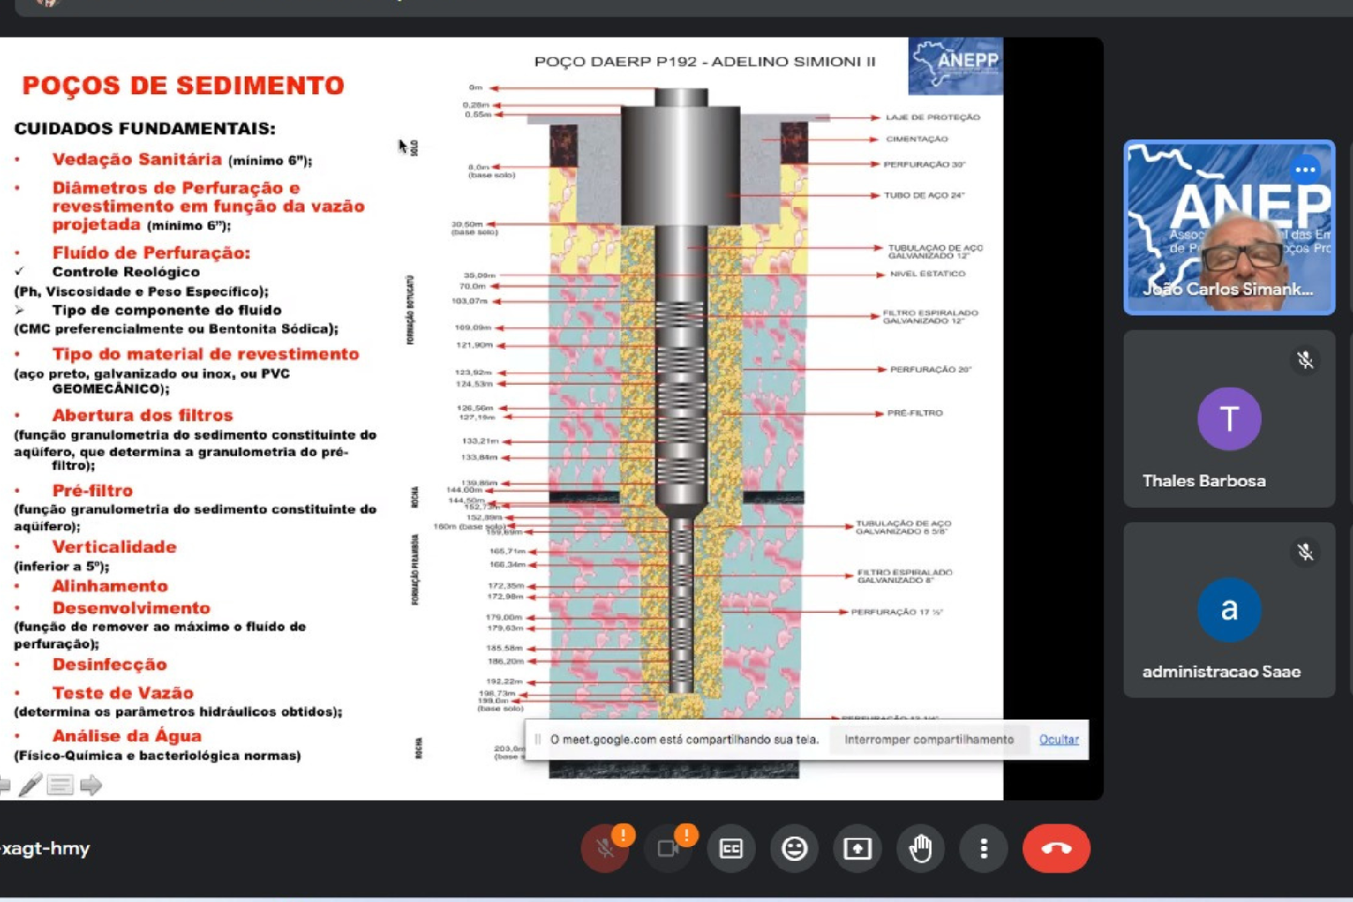The width and height of the screenshot is (1353, 902).
Task: Open more options three-dot menu
Action: pyautogui.click(x=984, y=849)
